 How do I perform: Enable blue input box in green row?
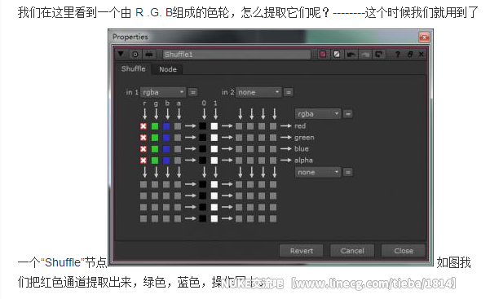(x=166, y=138)
